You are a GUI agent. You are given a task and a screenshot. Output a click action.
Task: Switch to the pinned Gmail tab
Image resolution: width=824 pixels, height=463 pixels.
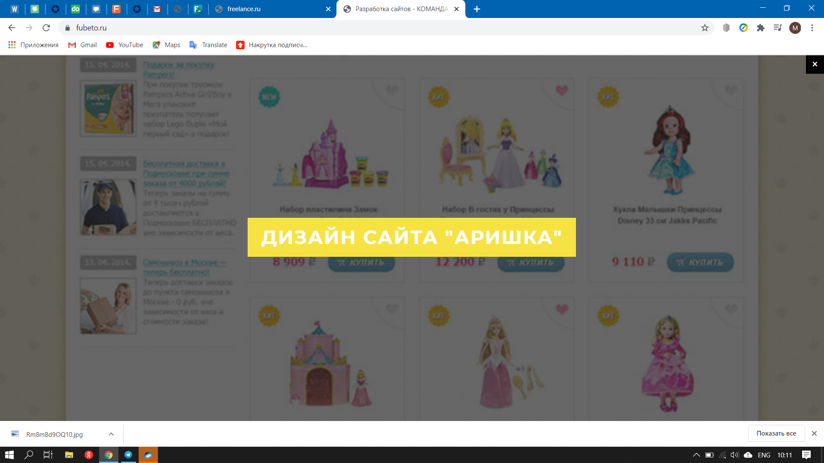click(x=157, y=9)
